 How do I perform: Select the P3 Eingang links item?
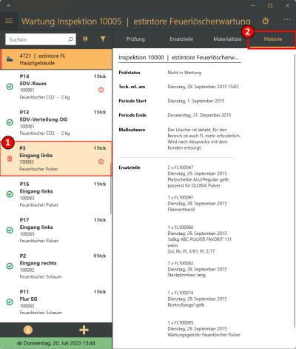coord(55,159)
